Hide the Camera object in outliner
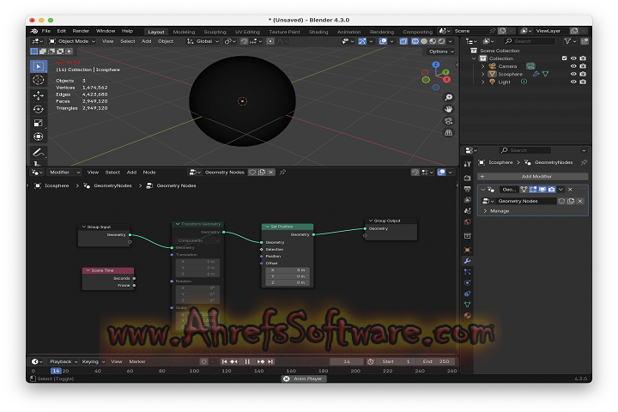The image size is (618, 412). pos(573,66)
